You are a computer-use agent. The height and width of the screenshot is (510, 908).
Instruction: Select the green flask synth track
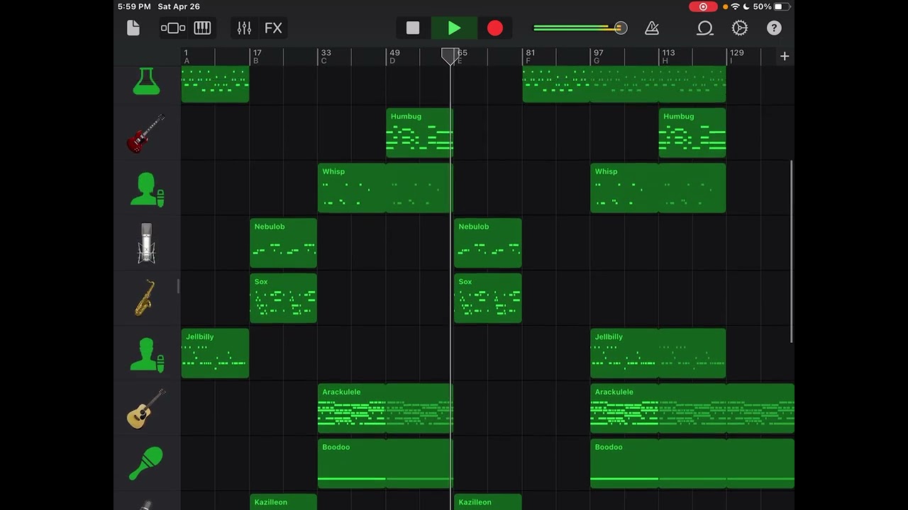point(146,81)
